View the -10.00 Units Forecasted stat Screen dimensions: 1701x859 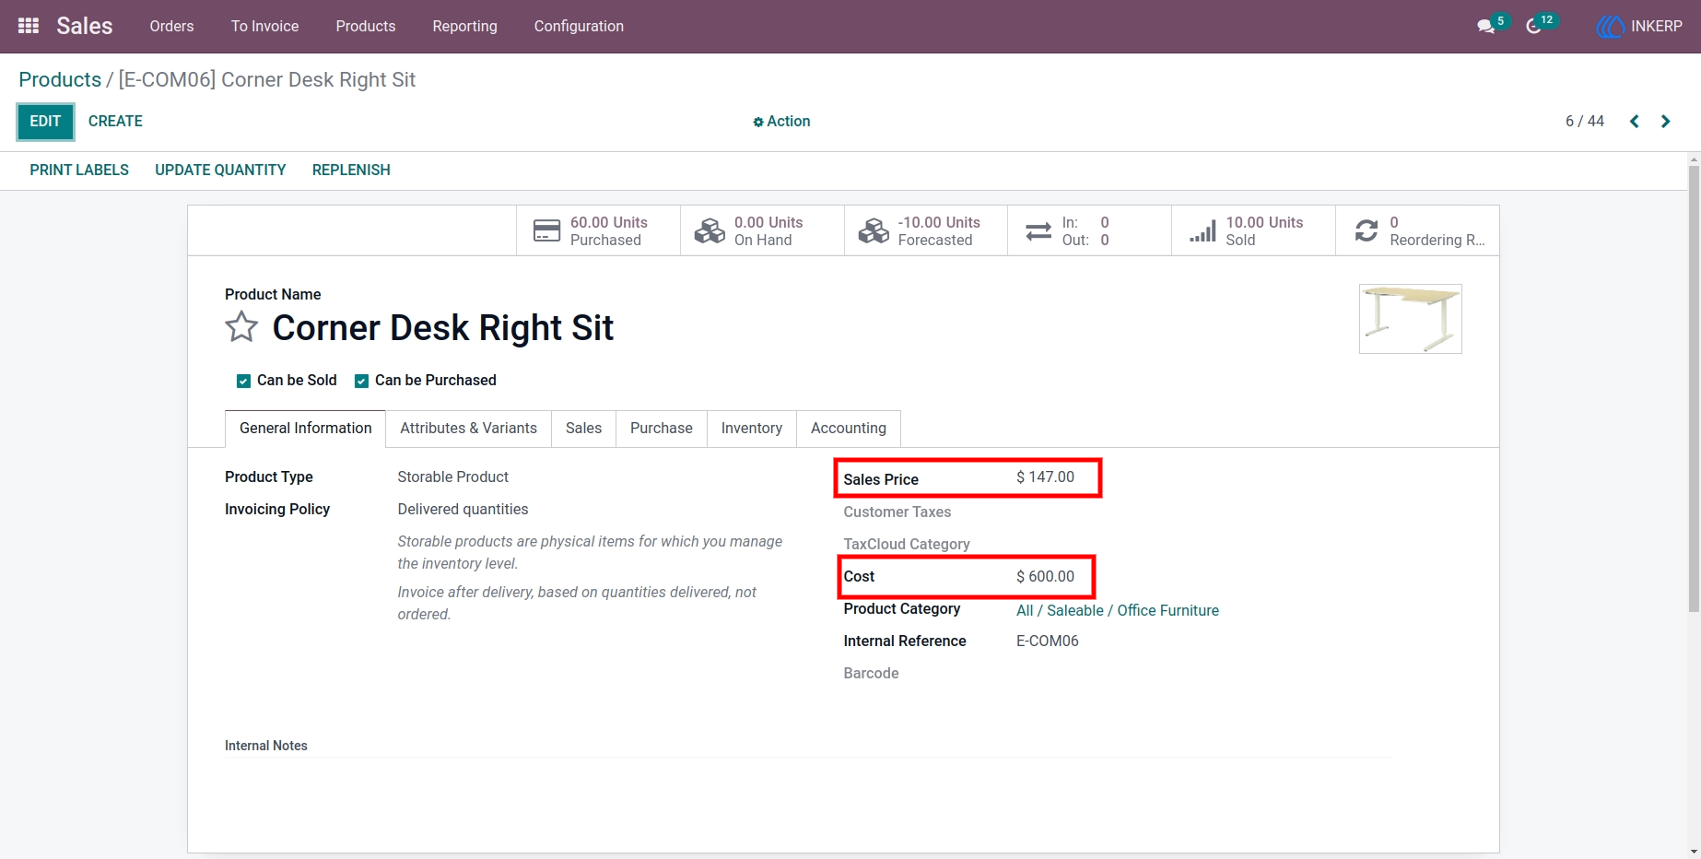point(926,230)
